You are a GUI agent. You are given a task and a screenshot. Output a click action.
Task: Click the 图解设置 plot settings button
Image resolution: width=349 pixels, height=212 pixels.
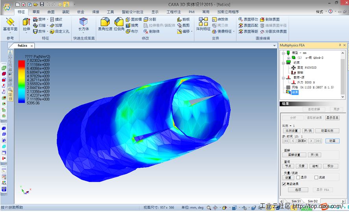click(294, 155)
